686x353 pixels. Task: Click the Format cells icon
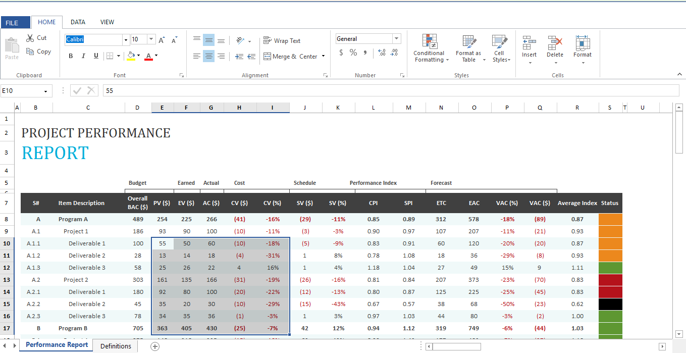(583, 43)
